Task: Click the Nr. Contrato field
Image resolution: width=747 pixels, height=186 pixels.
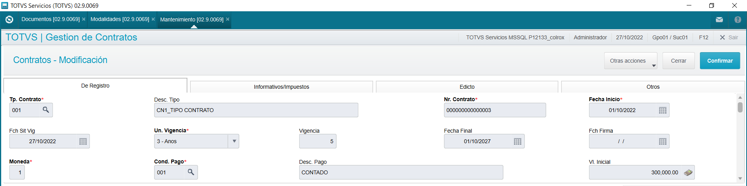Action: click(x=495, y=110)
